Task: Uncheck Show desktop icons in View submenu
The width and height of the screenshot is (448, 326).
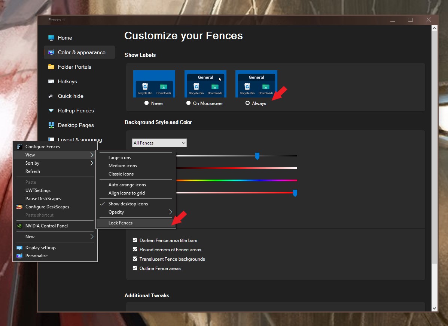Action: point(136,204)
